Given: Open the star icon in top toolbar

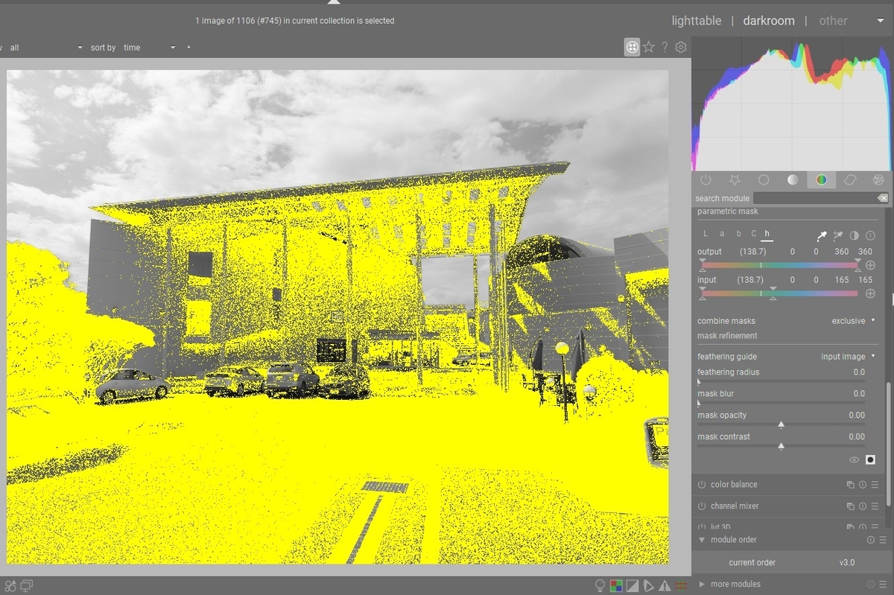Looking at the screenshot, I should [648, 47].
